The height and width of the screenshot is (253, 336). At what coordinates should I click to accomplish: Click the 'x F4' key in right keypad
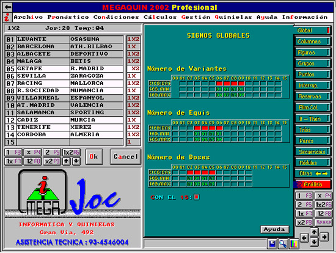pos(324,196)
